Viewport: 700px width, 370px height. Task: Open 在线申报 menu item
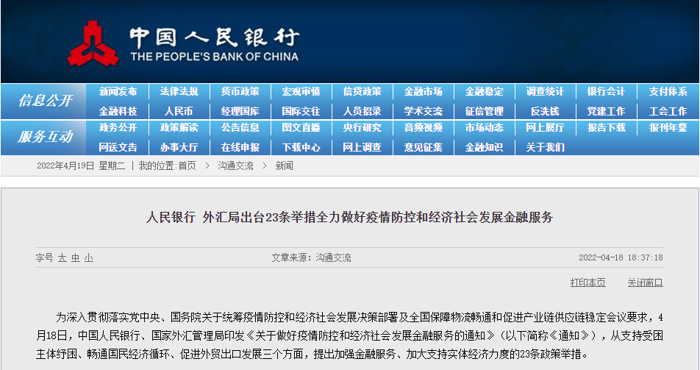[x=240, y=147]
